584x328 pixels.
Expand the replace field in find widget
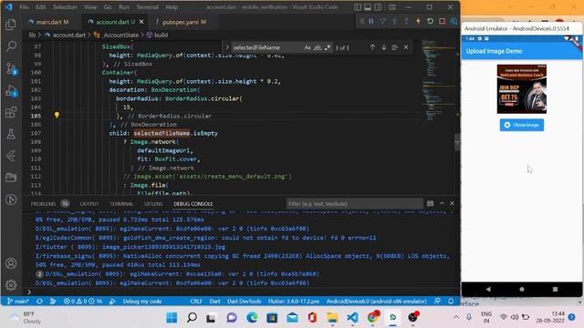coord(227,47)
